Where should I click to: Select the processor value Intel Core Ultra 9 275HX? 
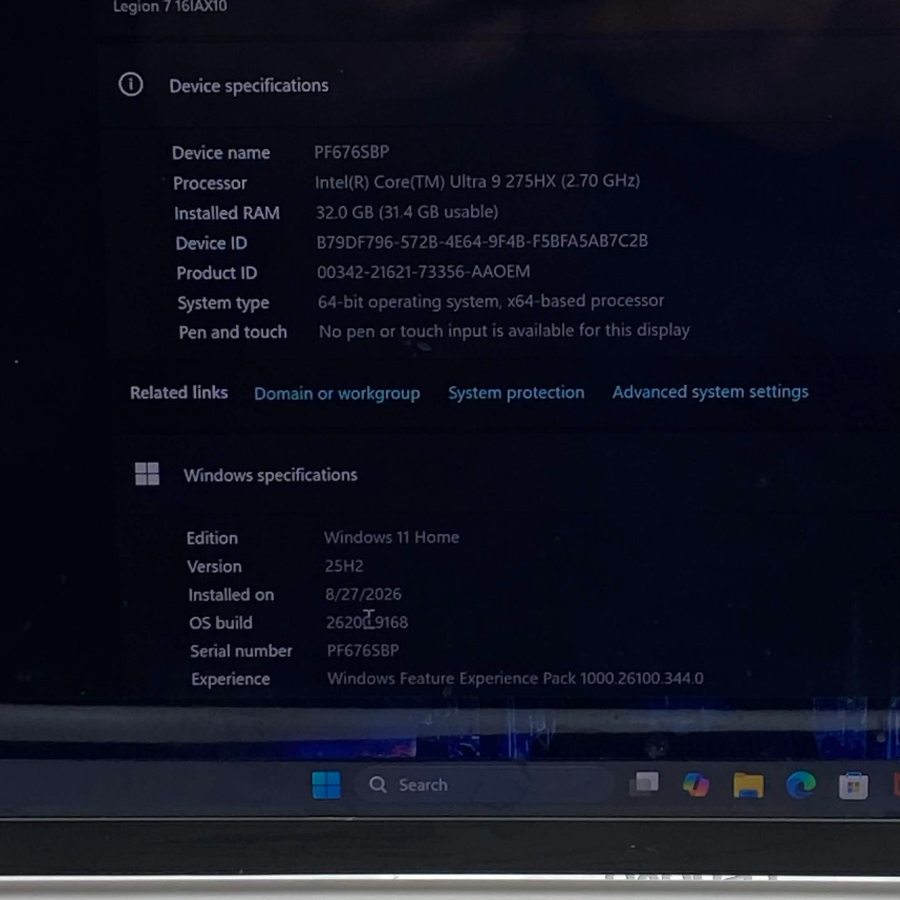[x=477, y=181]
